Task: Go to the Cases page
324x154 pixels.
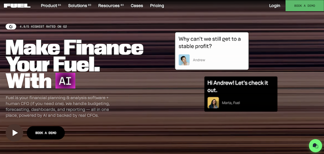Action: point(137,5)
